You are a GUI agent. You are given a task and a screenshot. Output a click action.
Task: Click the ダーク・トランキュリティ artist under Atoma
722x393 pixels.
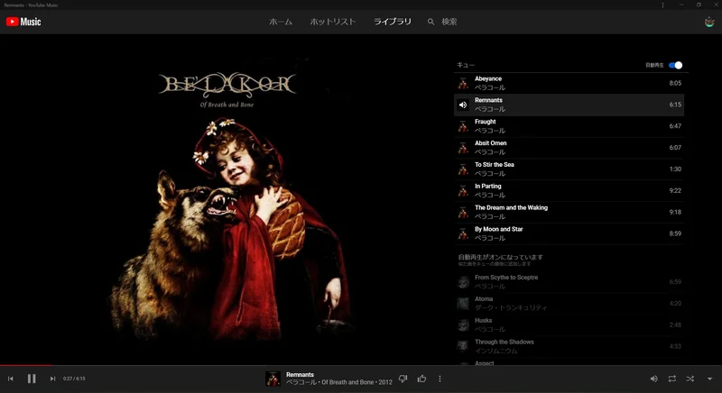click(511, 308)
